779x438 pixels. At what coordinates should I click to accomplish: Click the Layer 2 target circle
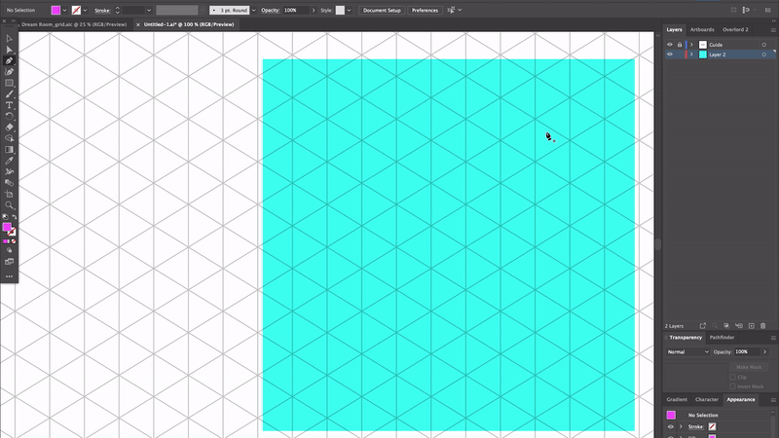764,55
